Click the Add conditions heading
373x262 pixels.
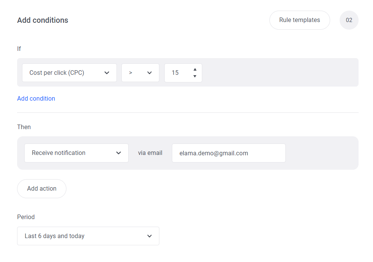click(42, 20)
